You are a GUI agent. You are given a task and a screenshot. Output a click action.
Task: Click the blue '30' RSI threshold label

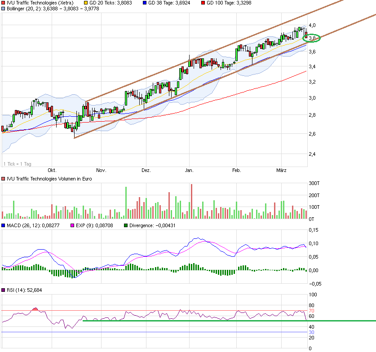click(x=311, y=332)
